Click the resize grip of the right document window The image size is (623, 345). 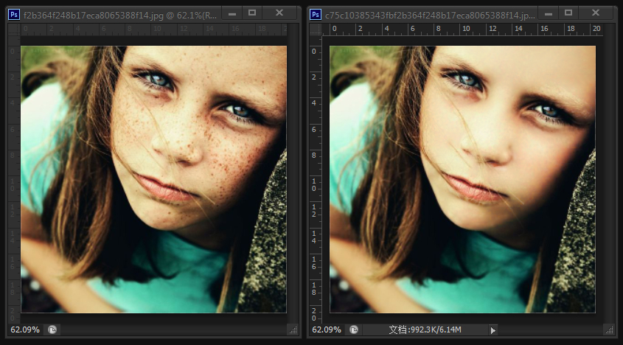608,330
